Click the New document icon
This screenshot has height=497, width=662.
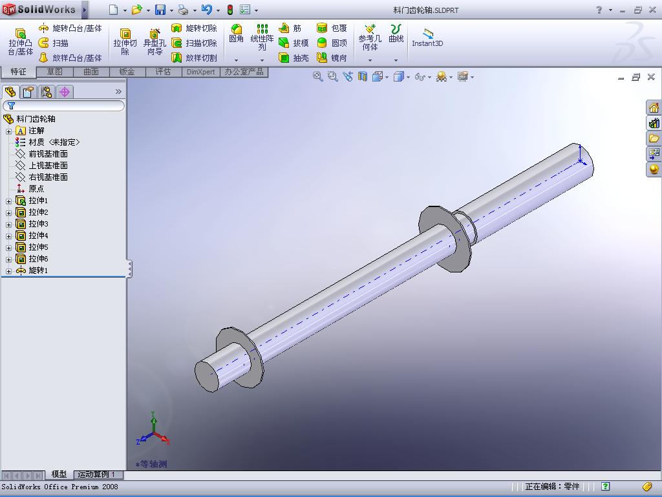pos(113,10)
